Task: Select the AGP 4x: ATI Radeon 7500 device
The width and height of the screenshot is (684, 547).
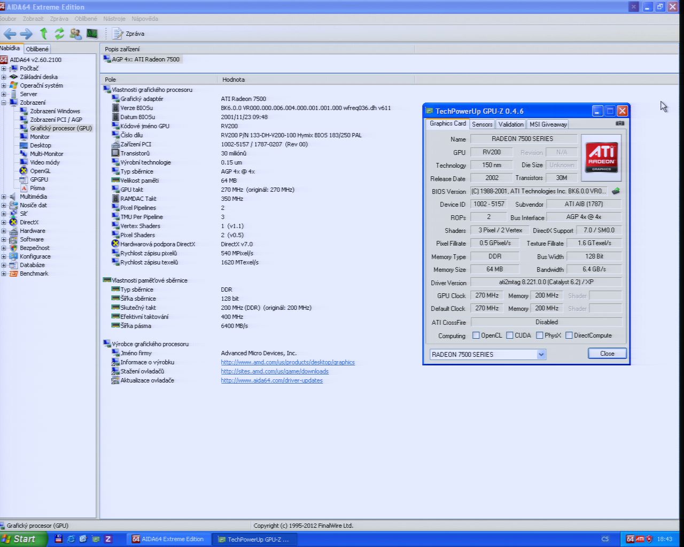Action: [x=142, y=59]
